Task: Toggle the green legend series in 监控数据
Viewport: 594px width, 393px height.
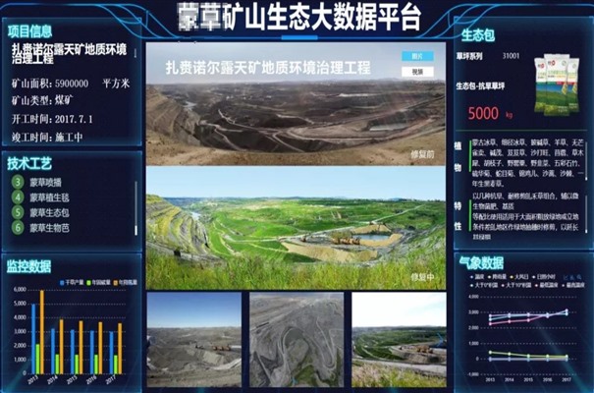Action: coord(98,282)
